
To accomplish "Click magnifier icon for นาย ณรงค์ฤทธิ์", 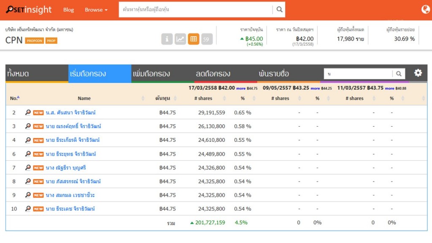I will pos(28,126).
